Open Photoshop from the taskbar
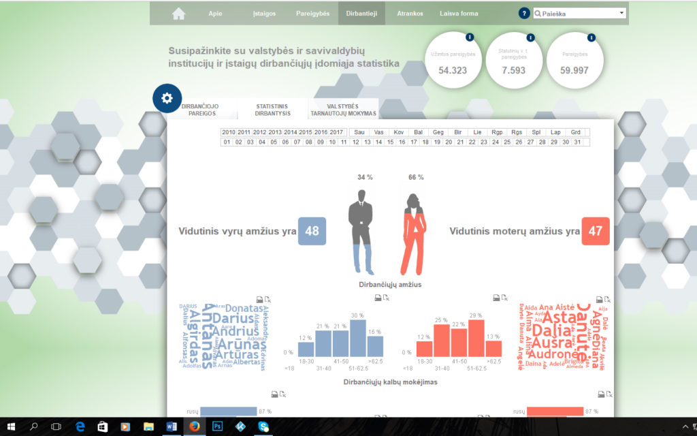Viewport: 697px width, 436px height. (217, 426)
